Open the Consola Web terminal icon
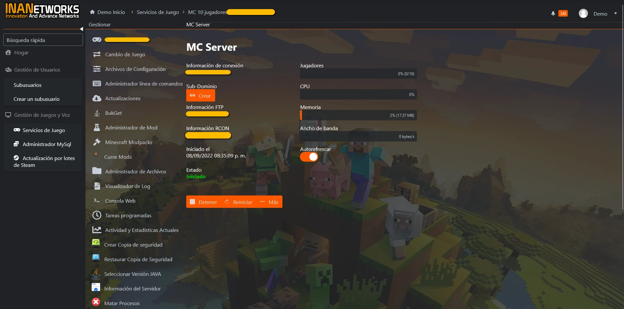624x309 pixels. pos(97,201)
